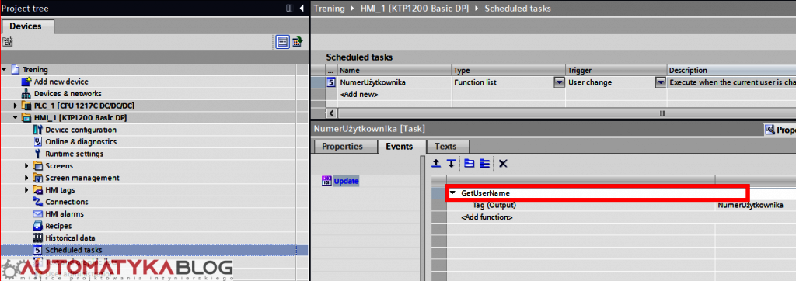Image resolution: width=796 pixels, height=281 pixels.
Task: Click the delete X icon in Events toolbar
Action: (503, 163)
